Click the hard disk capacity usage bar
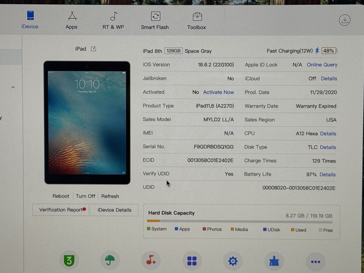The image size is (364, 273). (x=240, y=221)
